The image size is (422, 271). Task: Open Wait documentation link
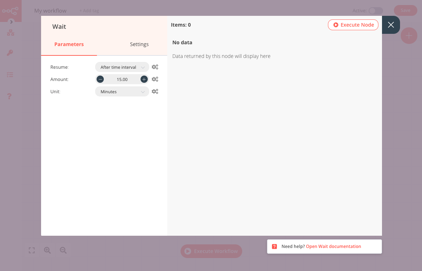[x=333, y=247]
